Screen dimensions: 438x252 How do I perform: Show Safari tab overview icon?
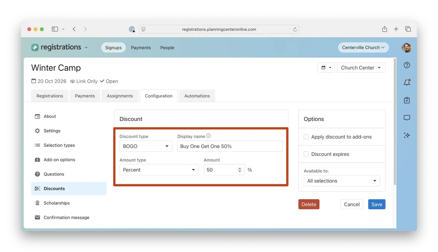408,29
